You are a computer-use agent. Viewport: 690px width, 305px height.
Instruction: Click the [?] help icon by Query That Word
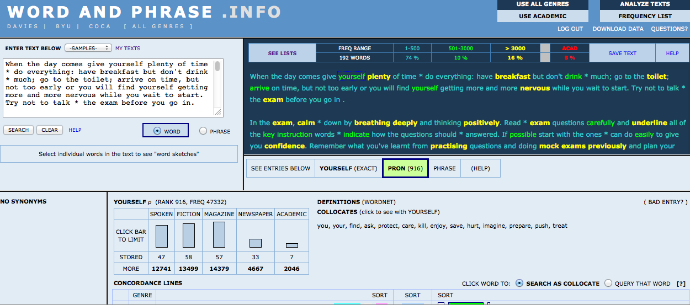[681, 283]
